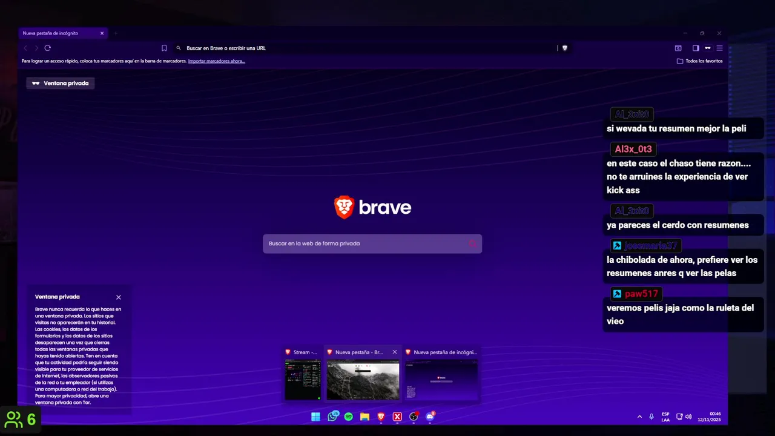This screenshot has width=775, height=436.
Task: Open the Windows Start menu
Action: (x=315, y=417)
